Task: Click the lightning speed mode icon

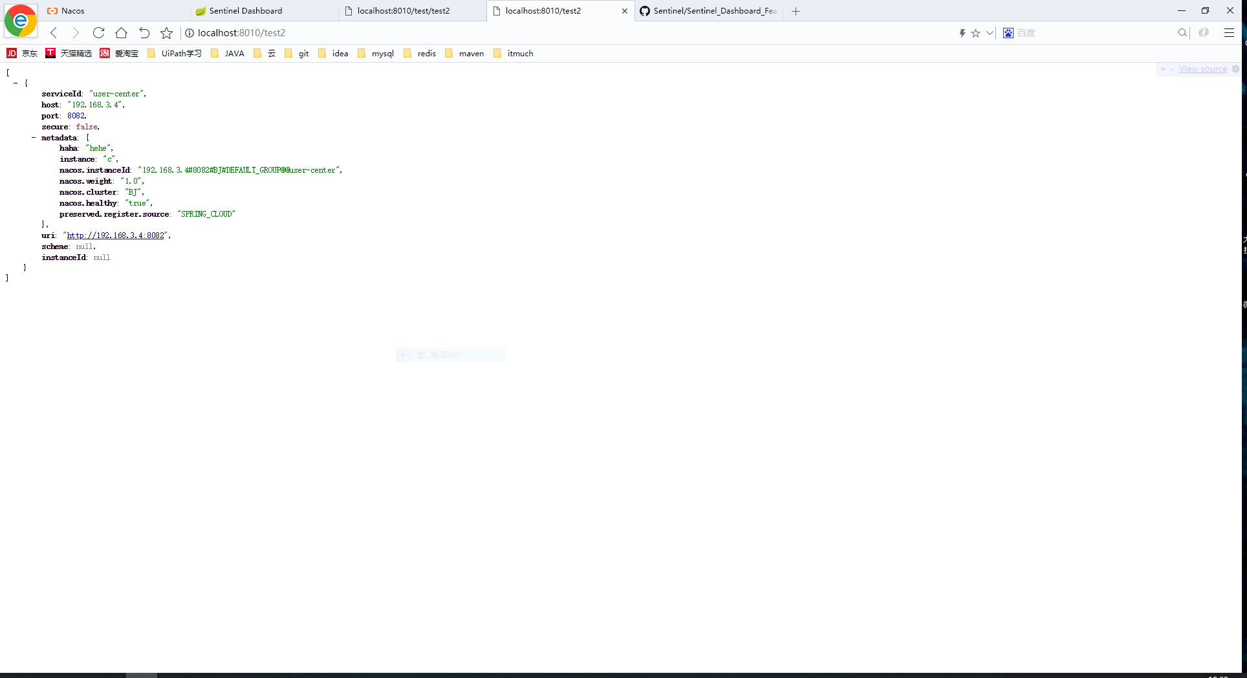Action: click(962, 33)
